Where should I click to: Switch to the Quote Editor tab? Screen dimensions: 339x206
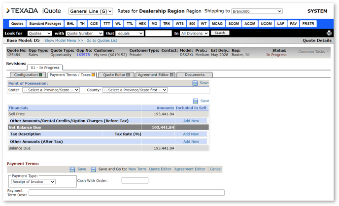pyautogui.click(x=116, y=75)
